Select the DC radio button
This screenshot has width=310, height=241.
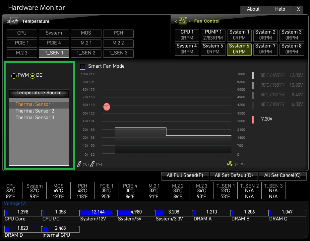tap(32, 76)
